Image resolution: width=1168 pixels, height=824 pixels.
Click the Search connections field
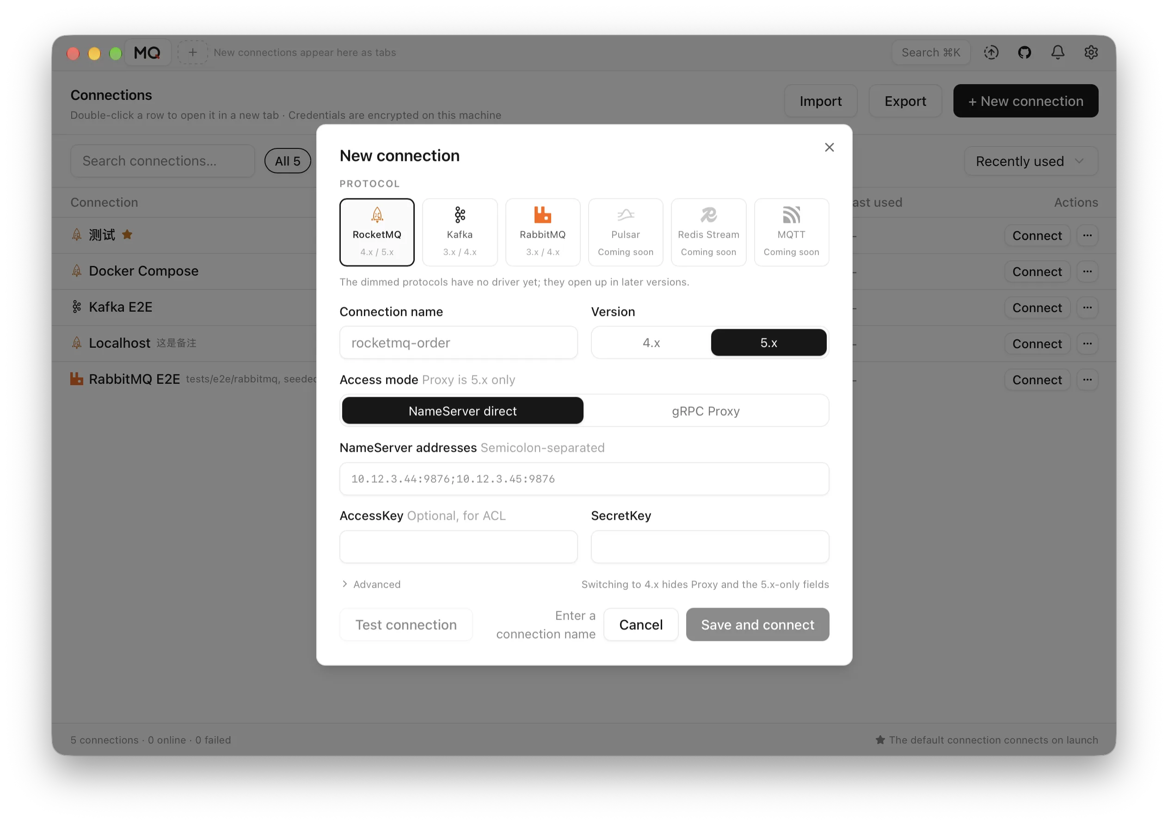(162, 161)
